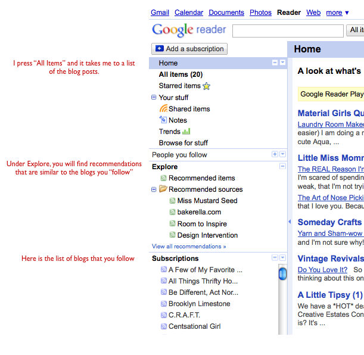Click the plus icon in Add a subscription
This screenshot has width=364, height=355.
160,48
